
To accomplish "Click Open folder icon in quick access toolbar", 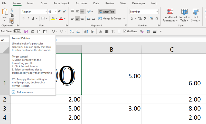I will 32,31.
